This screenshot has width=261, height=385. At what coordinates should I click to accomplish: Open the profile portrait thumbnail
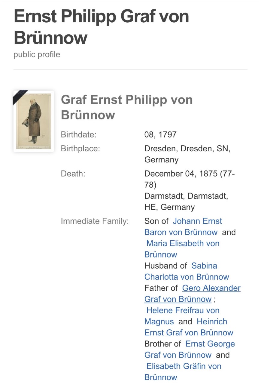pyautogui.click(x=33, y=121)
